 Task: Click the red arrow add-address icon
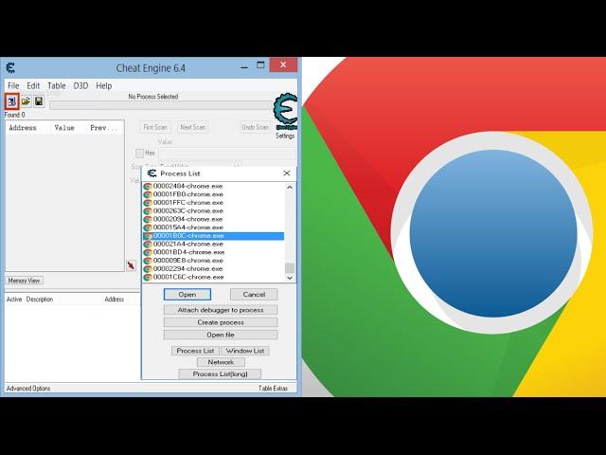tap(131, 265)
